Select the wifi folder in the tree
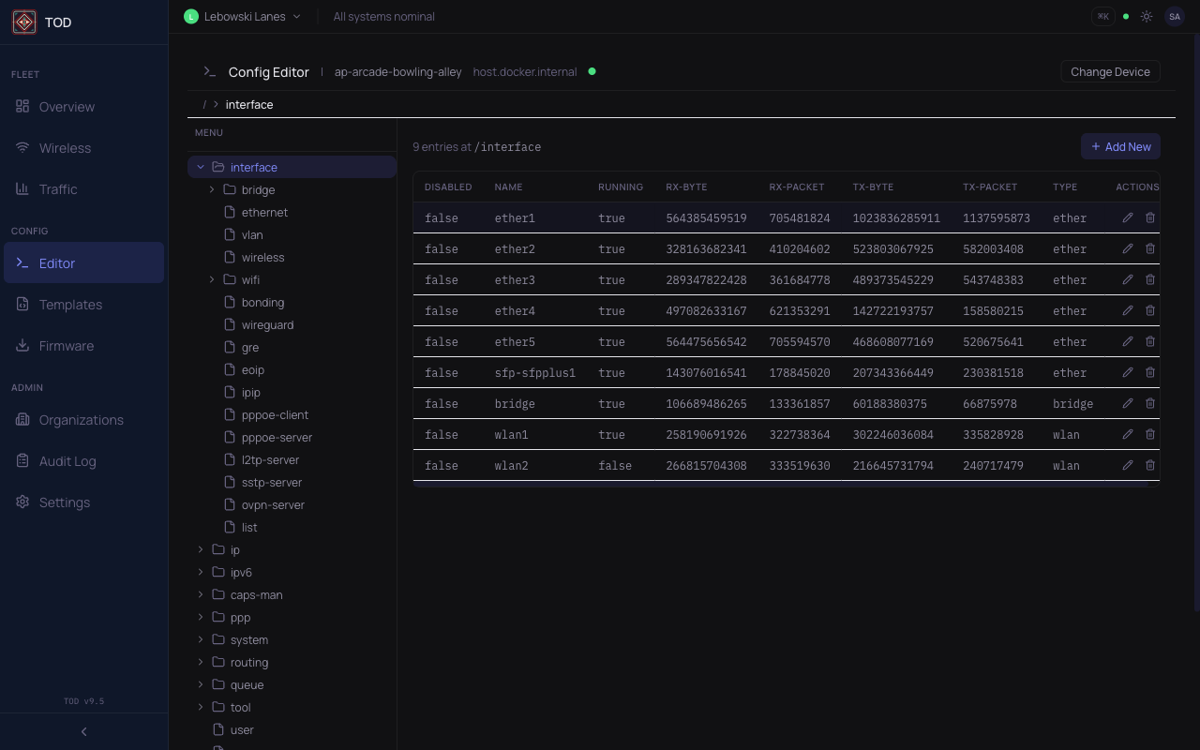This screenshot has height=750, width=1200. point(249,279)
